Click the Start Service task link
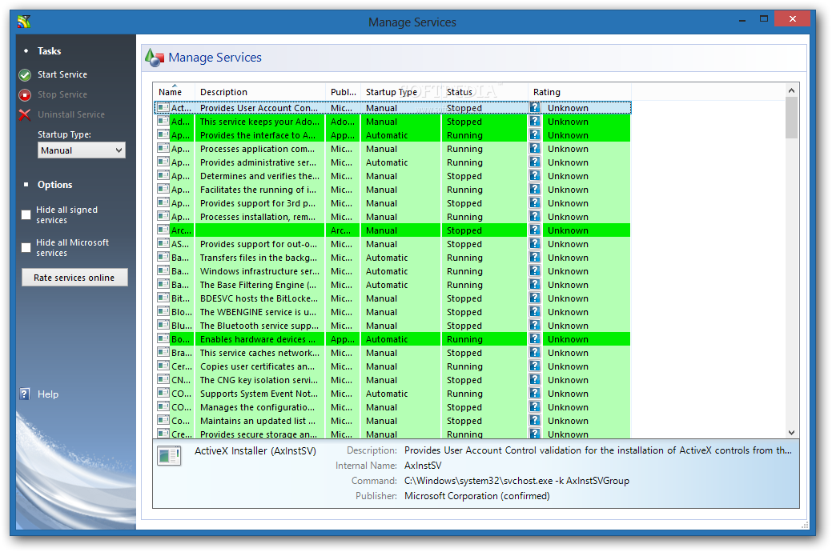The height and width of the screenshot is (552, 832). tap(62, 74)
